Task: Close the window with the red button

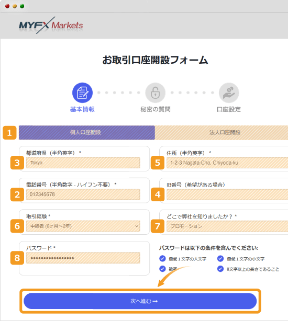Action: (7, 6)
